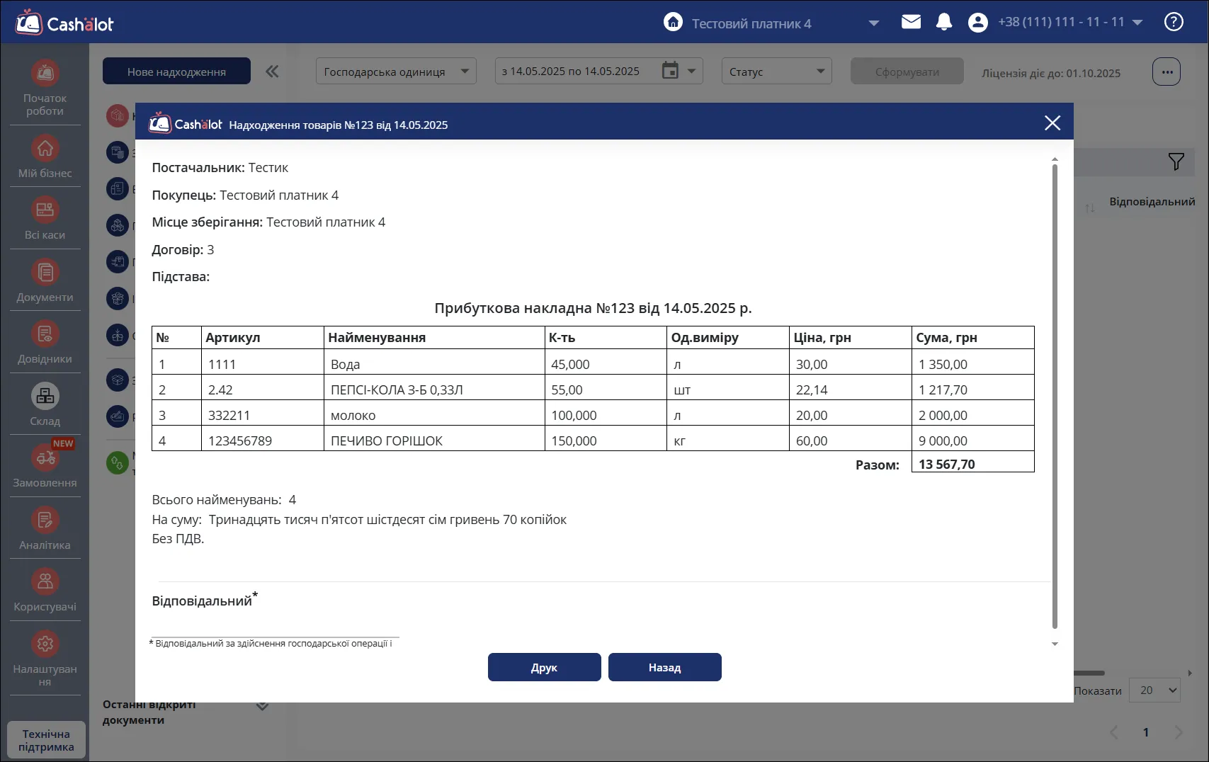
Task: Go to Всі каси
Action: [45, 219]
